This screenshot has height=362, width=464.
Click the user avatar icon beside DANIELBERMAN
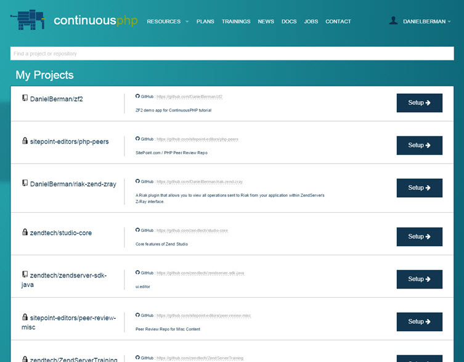click(393, 21)
